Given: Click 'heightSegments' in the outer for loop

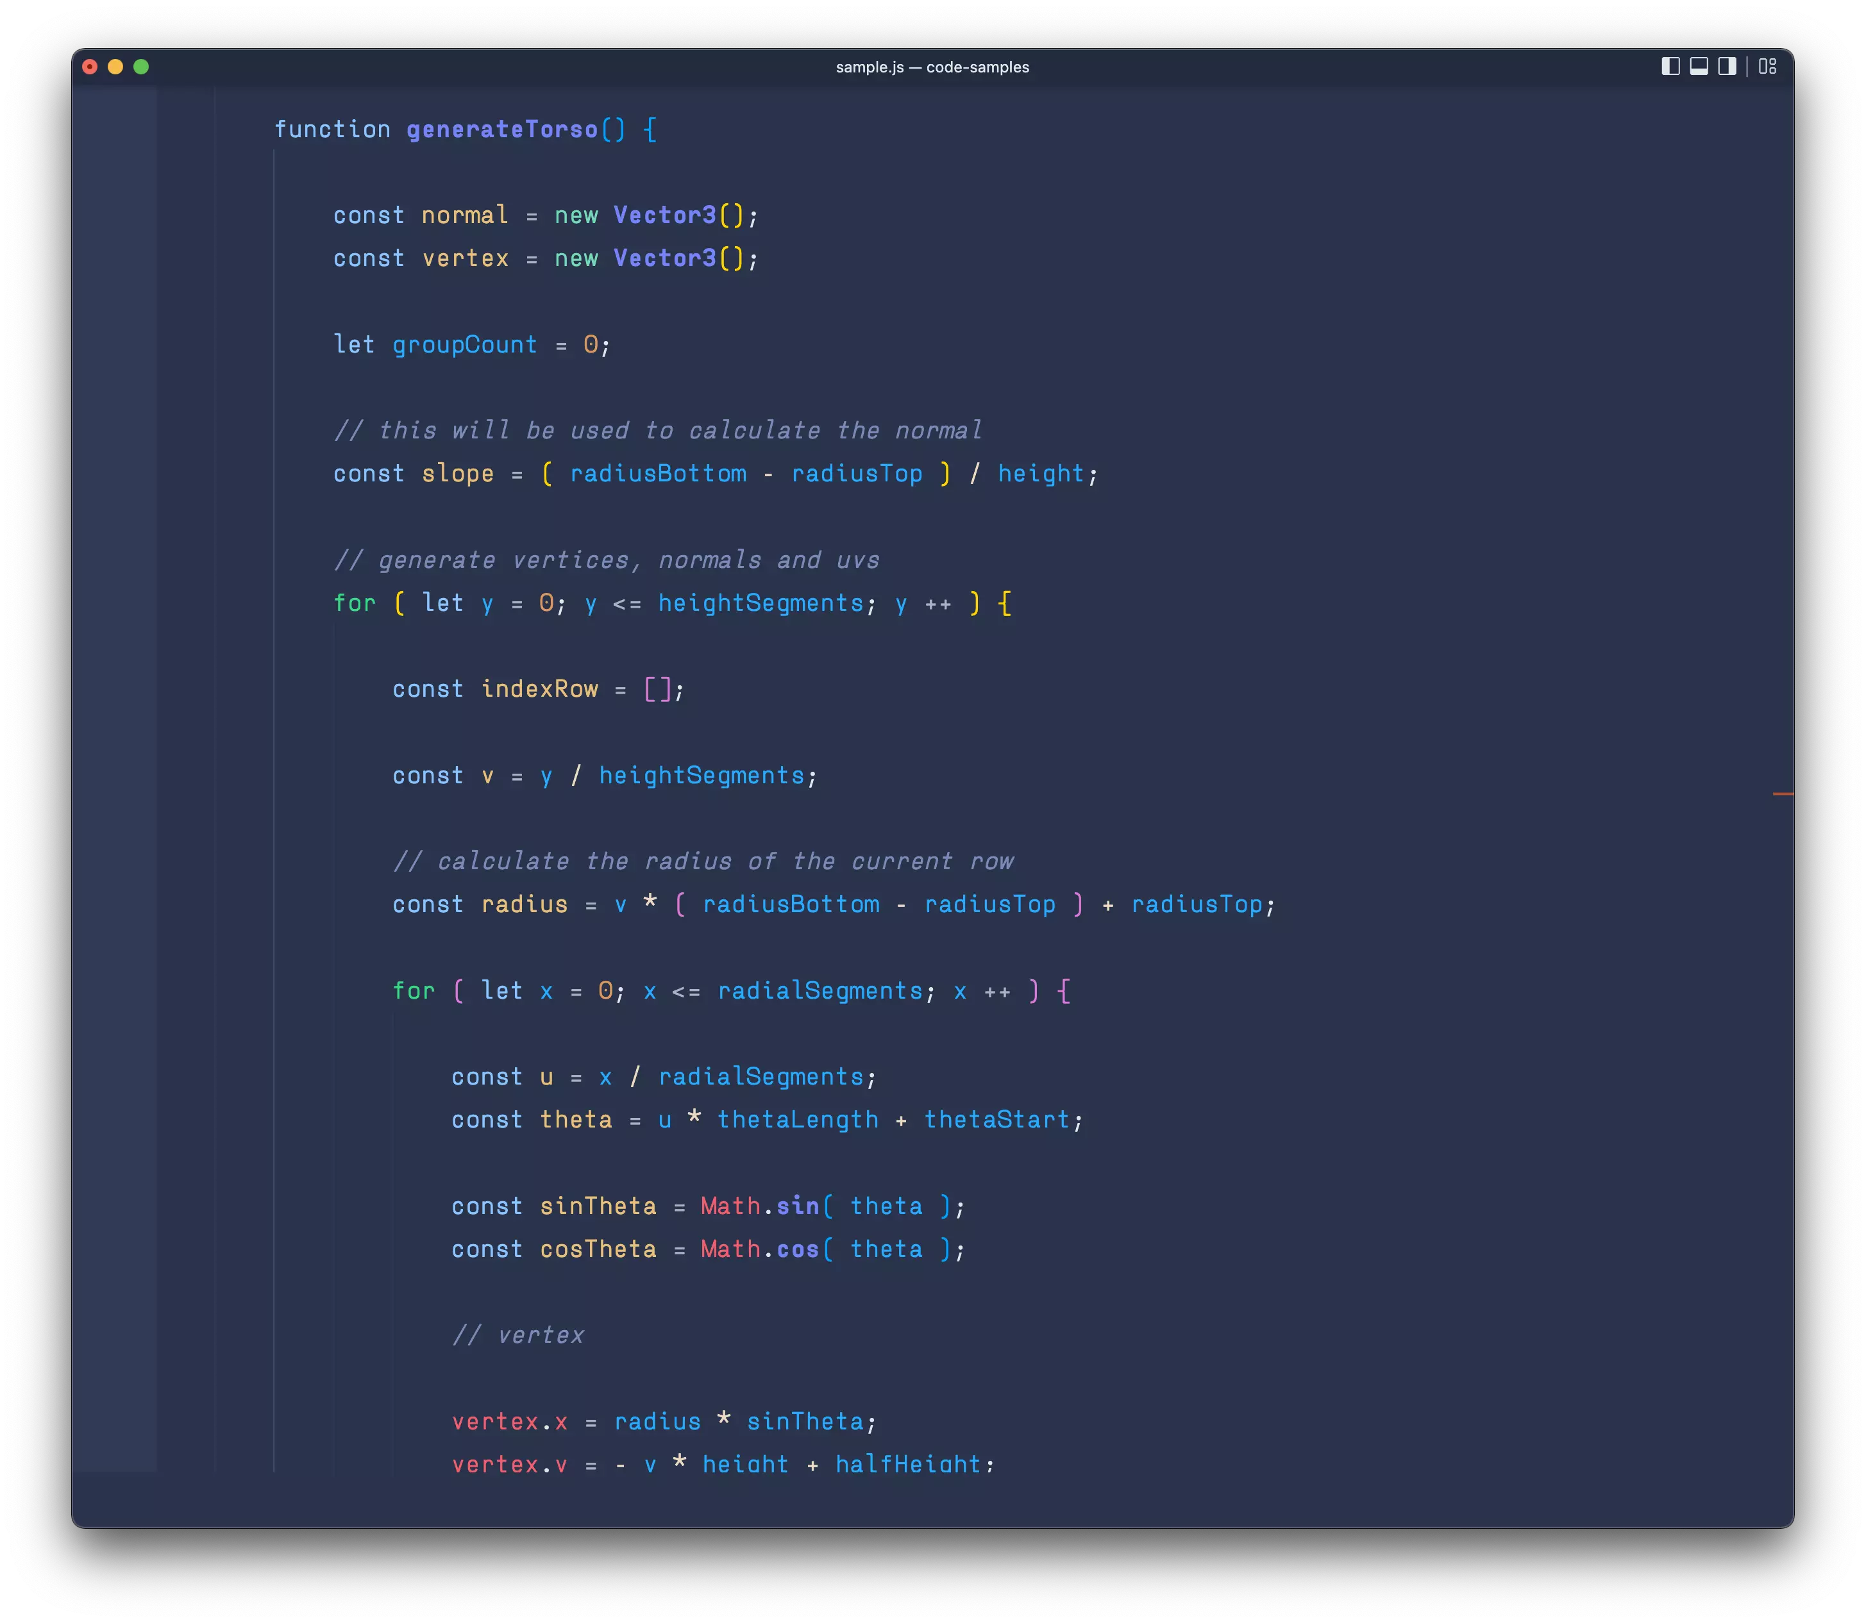Looking at the screenshot, I should pos(761,603).
